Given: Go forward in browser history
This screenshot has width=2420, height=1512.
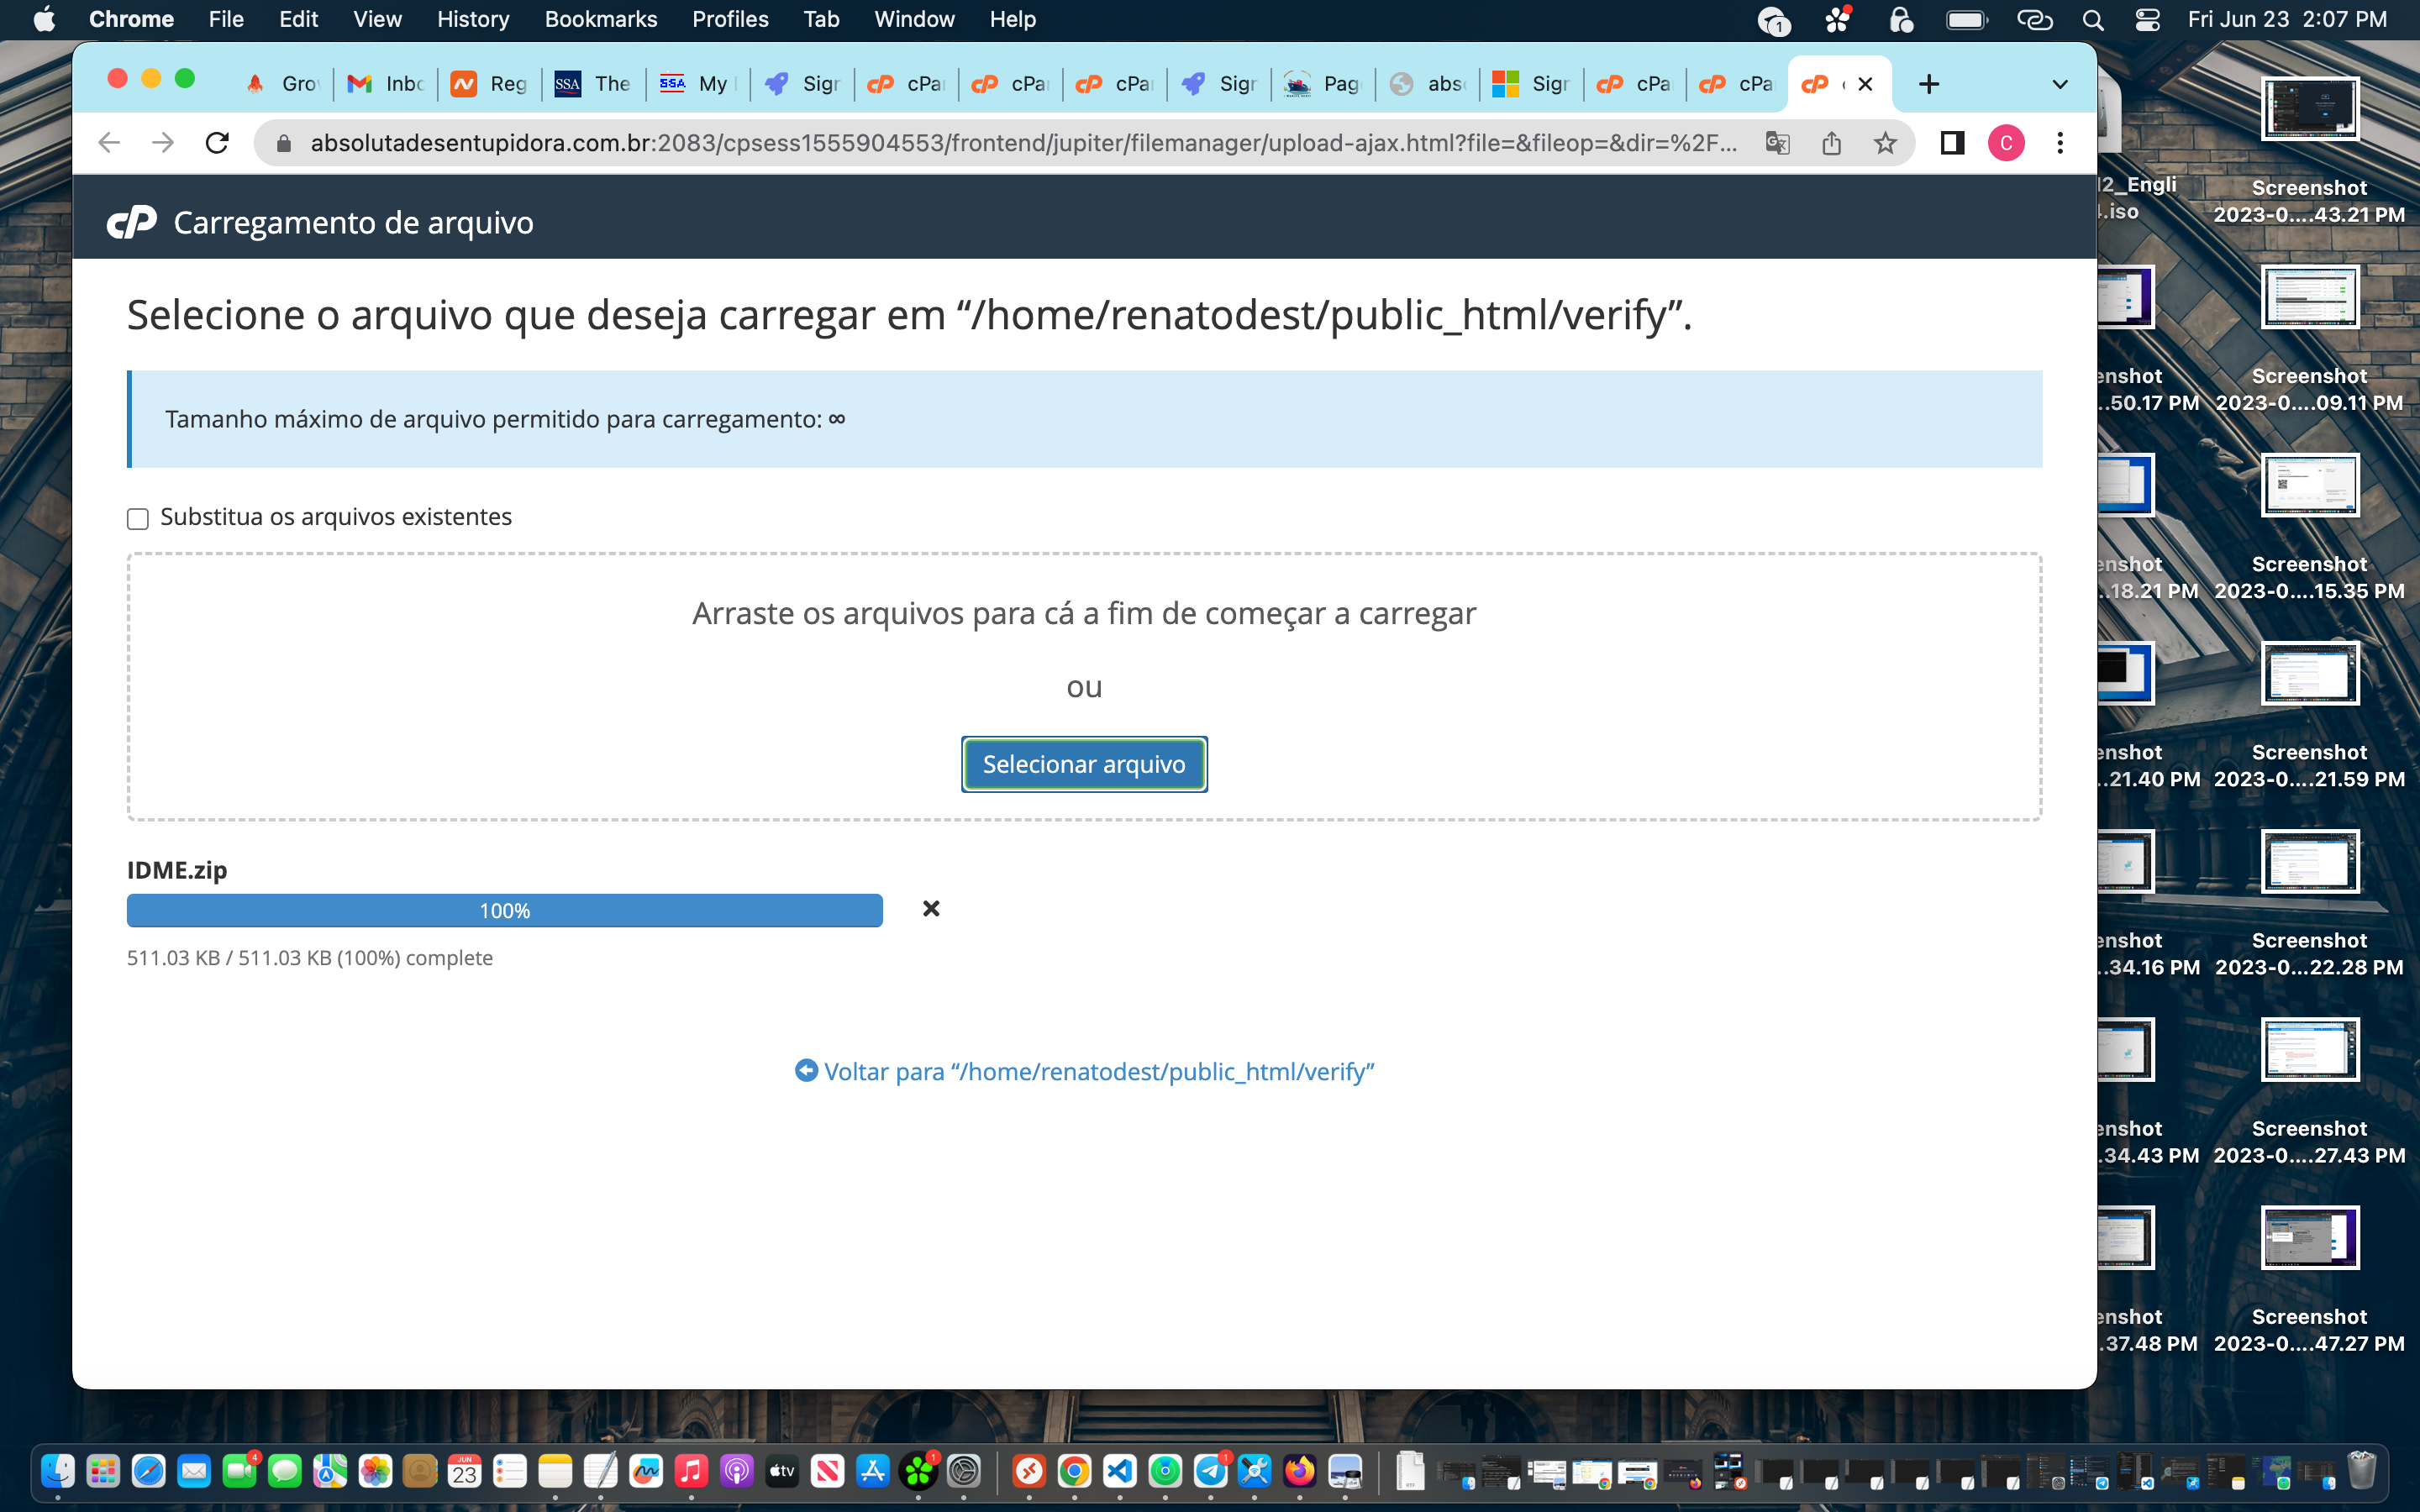Looking at the screenshot, I should (163, 143).
